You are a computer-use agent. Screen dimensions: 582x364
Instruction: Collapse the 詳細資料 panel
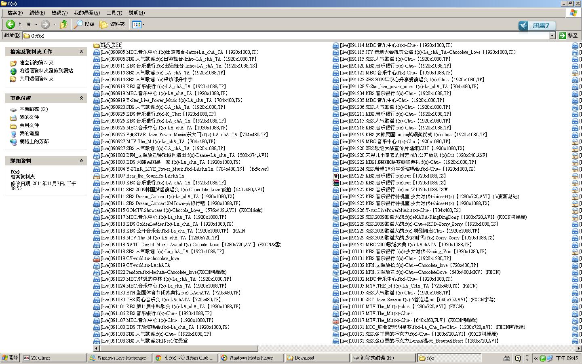[81, 161]
